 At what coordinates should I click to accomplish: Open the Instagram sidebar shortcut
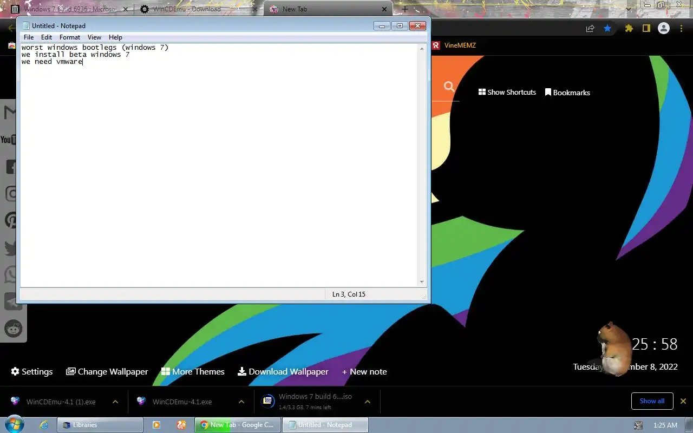[10, 194]
